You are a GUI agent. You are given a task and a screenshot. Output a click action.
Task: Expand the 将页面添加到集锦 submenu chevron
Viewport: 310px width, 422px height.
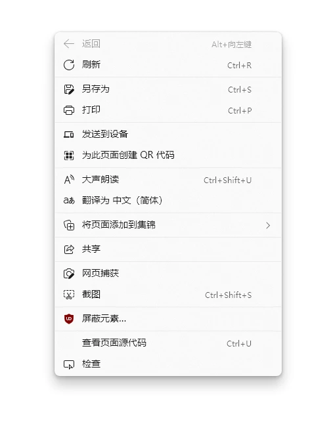[x=268, y=225]
